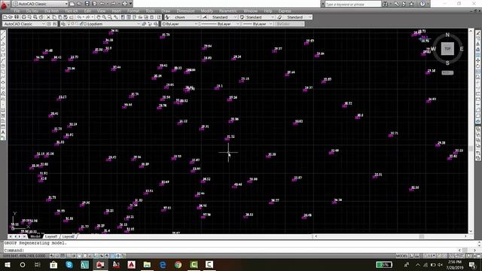Click Undo in the Quick Access toolbar

tap(102, 4)
